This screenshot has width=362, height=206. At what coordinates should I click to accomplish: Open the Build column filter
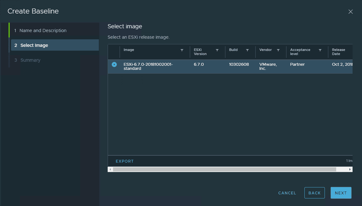click(x=247, y=50)
